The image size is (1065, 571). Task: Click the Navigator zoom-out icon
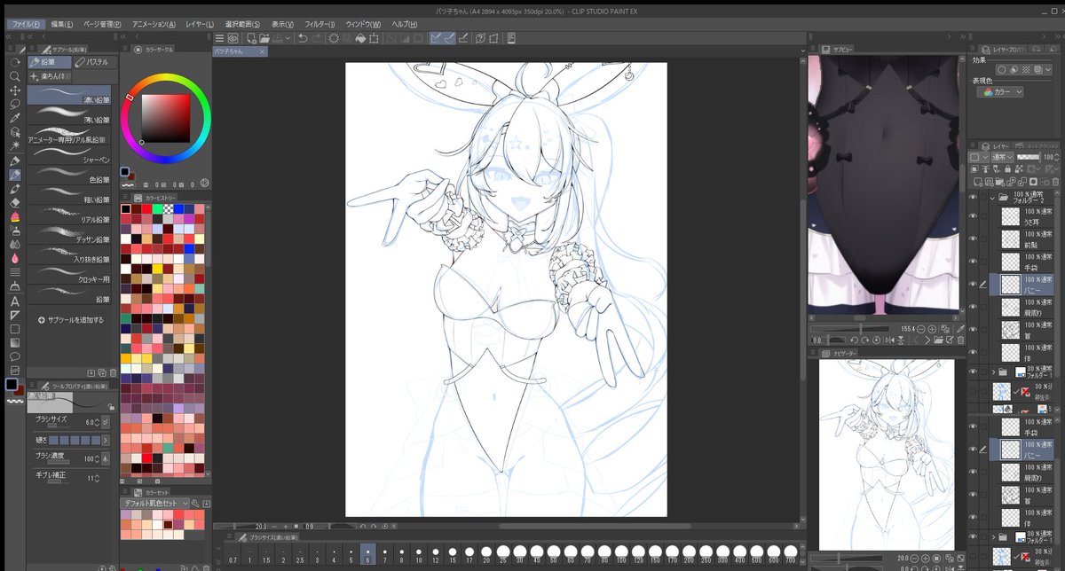click(914, 559)
